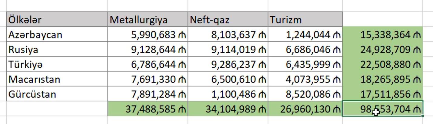Image resolution: width=433 pixels, height=124 pixels.
Task: Select cell with value 1,244,044
Action: click(x=305, y=34)
